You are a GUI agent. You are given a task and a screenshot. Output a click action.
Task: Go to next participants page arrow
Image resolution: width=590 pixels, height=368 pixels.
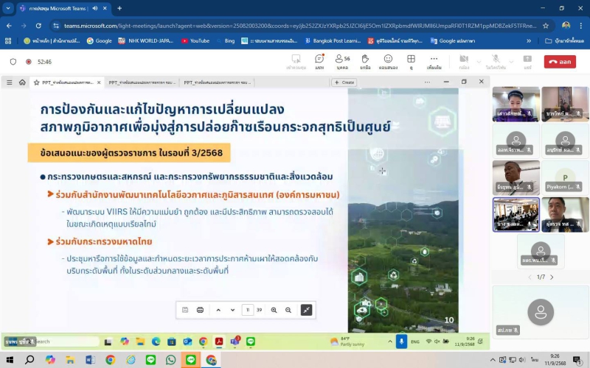tap(552, 277)
